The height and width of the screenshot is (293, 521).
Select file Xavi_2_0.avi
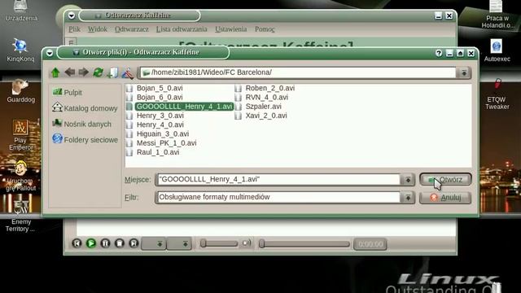coord(260,116)
